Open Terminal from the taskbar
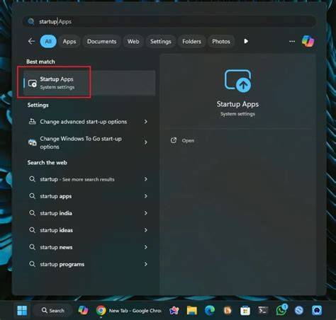This screenshot has width=336, height=320. pyautogui.click(x=263, y=310)
